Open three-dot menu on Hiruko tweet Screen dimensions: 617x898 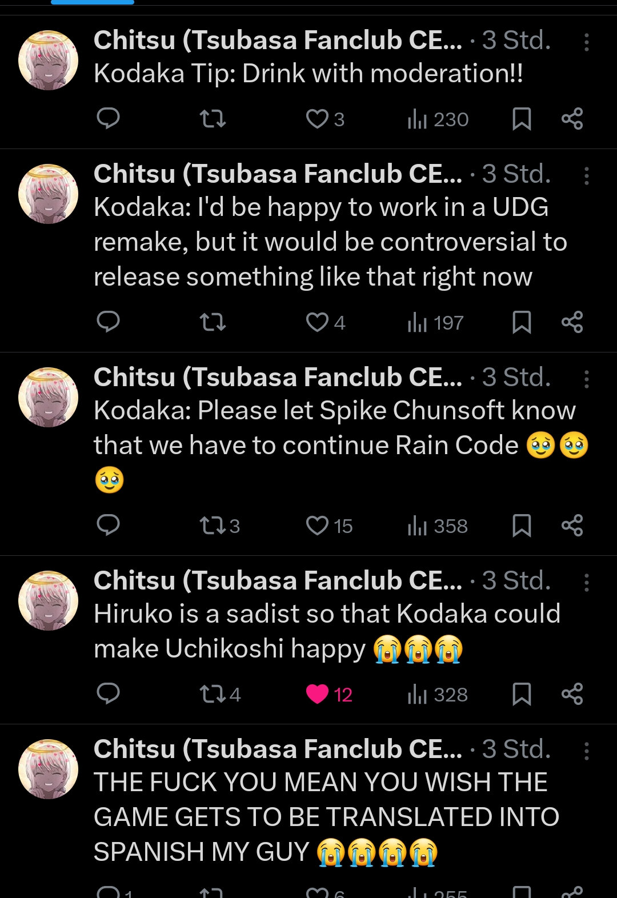point(586,583)
